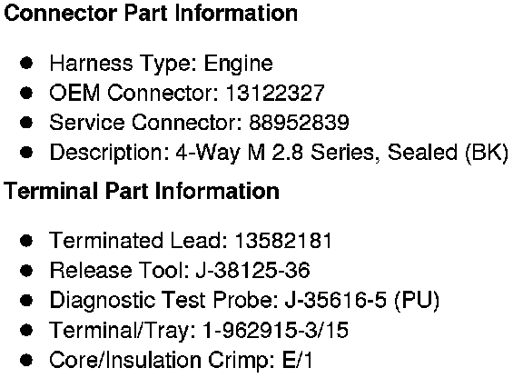Click Terminated Lead number 13582181

click(283, 241)
